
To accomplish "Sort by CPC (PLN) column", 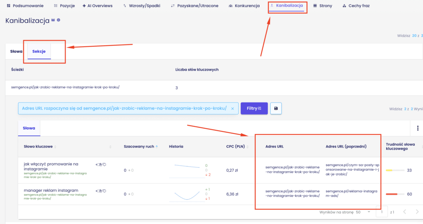I will [x=238, y=147].
